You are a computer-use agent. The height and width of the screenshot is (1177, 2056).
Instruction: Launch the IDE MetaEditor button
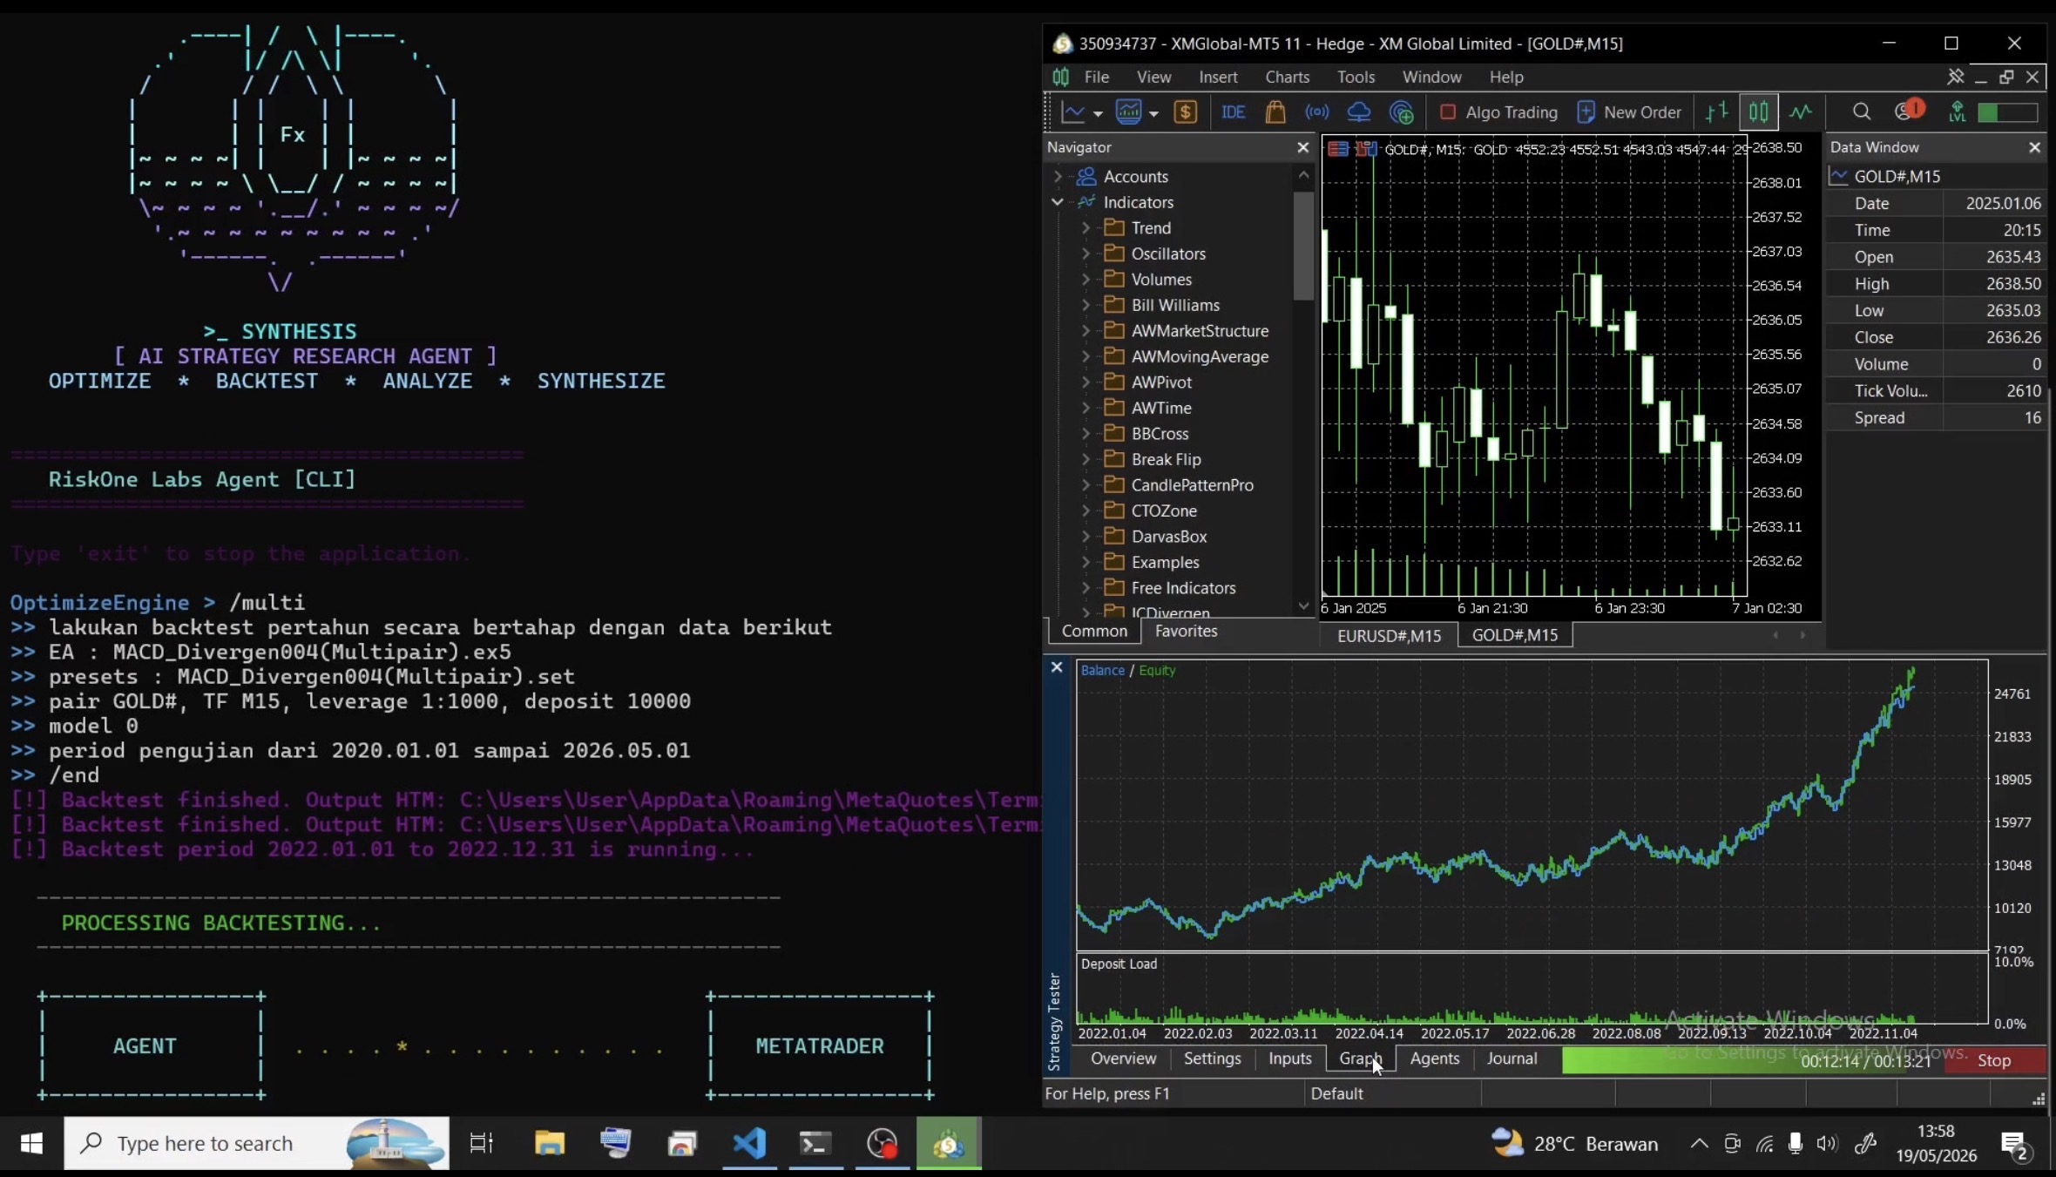[1233, 112]
